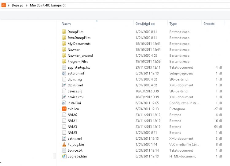Screen dimensions: 230x166
Task: Click the file name NVM3
Action: pyautogui.click(x=72, y=126)
